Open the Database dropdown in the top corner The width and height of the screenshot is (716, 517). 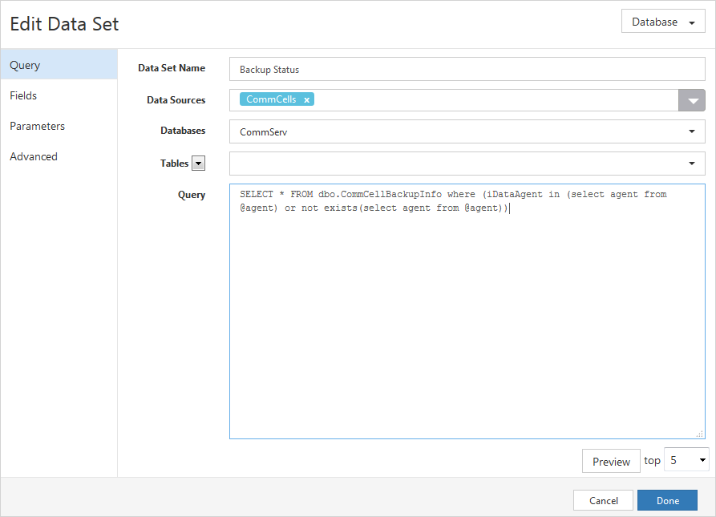663,21
